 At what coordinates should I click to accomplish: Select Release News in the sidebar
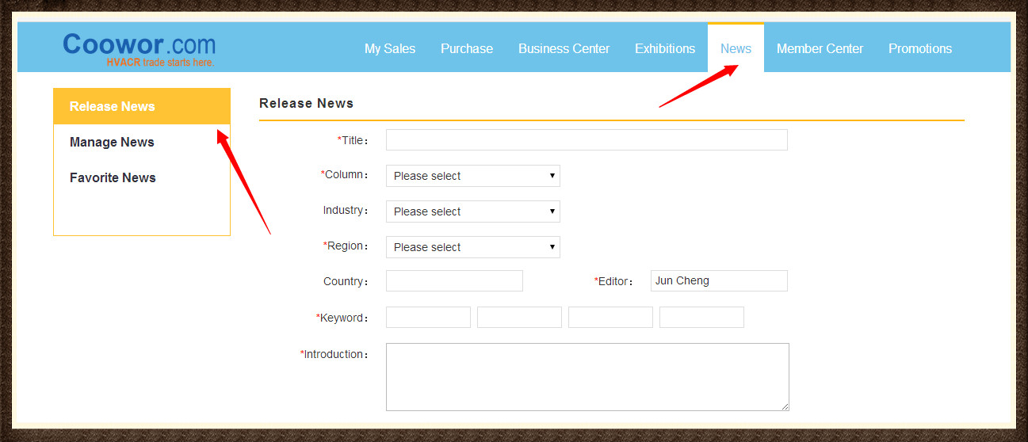click(x=113, y=106)
